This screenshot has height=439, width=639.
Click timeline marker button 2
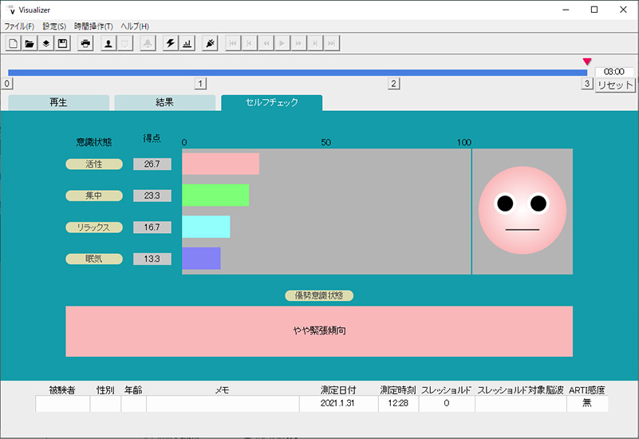[393, 84]
